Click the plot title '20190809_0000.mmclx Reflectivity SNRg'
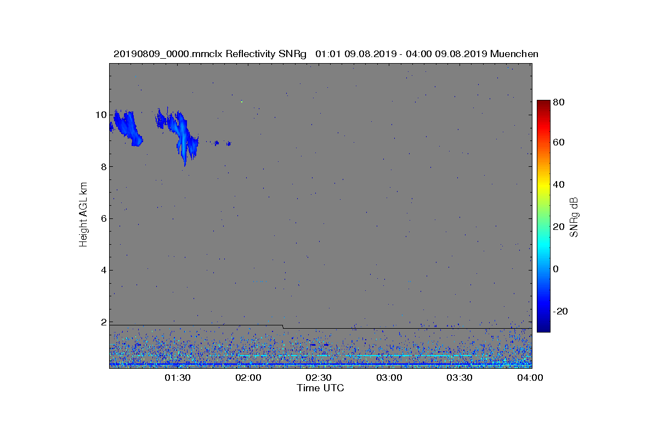 211,54
